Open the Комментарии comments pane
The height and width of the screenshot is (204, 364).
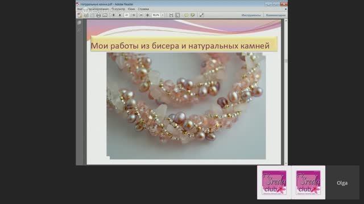pyautogui.click(x=275, y=15)
